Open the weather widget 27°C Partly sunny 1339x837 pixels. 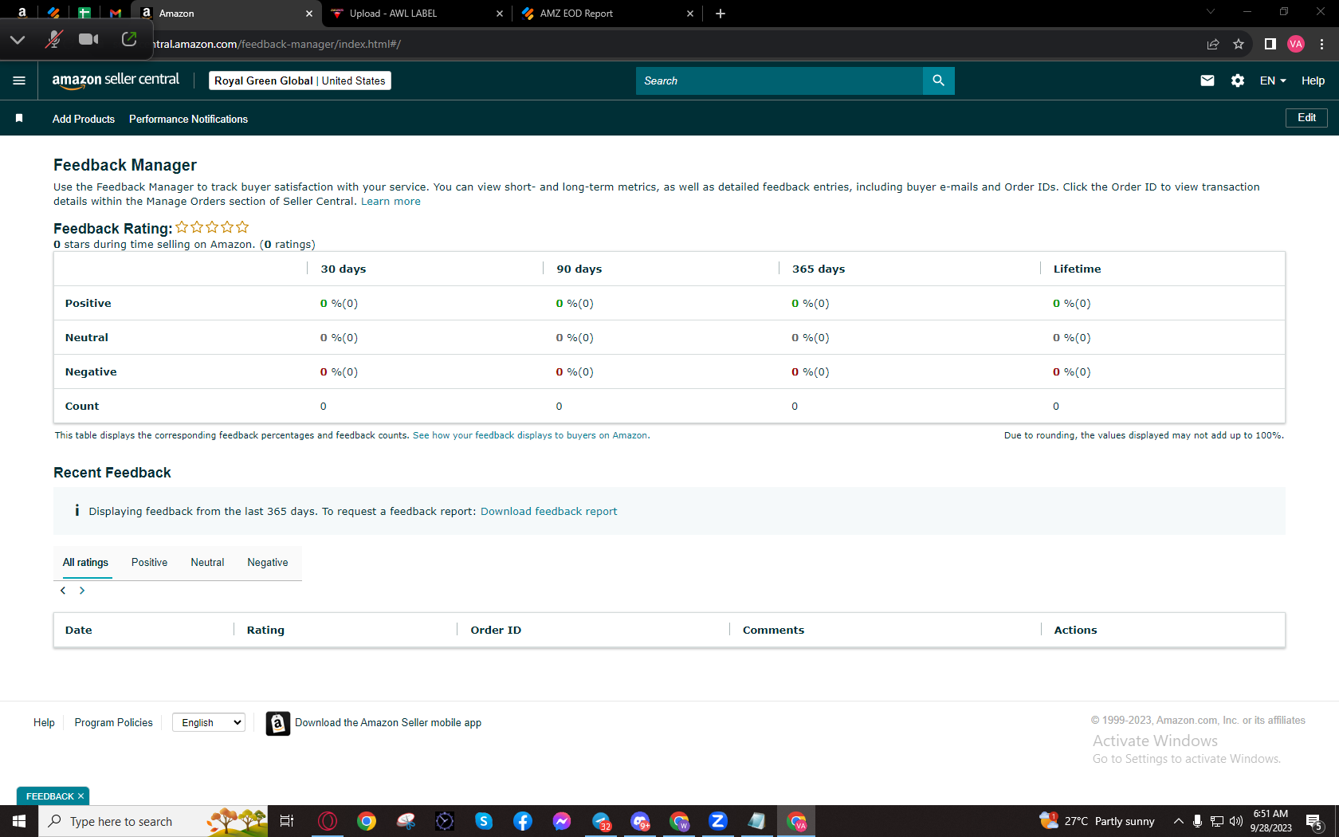(x=1097, y=821)
